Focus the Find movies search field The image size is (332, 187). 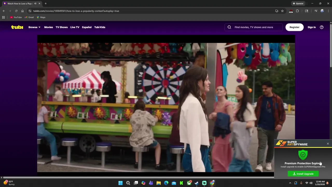254,27
